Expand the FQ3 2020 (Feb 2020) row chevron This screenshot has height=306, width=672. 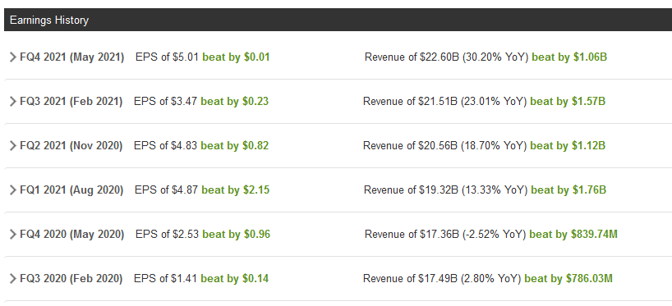13,279
